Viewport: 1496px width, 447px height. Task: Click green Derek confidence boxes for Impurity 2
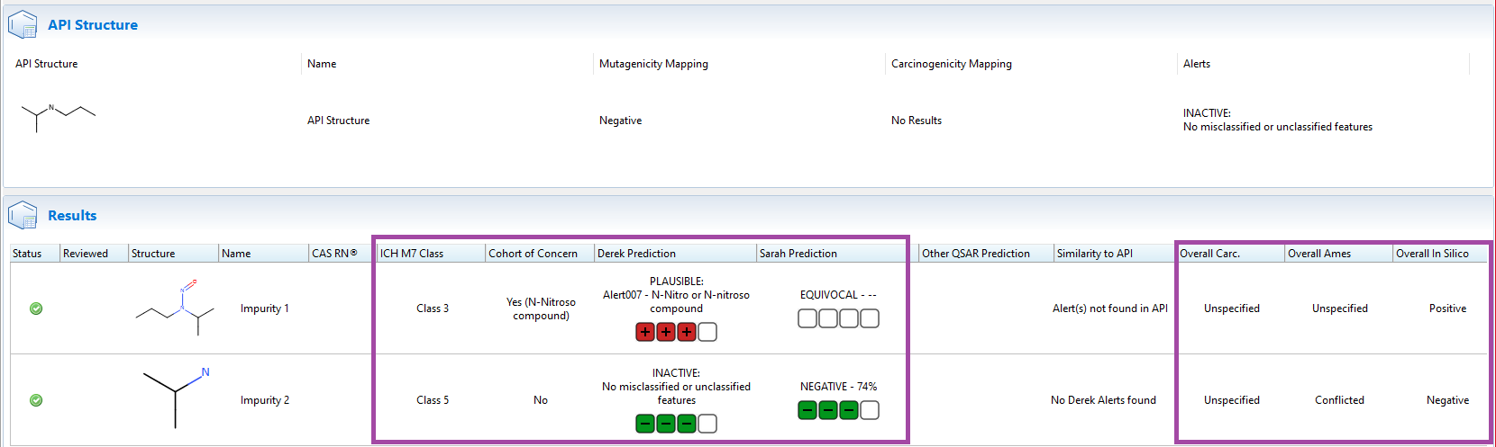click(676, 424)
